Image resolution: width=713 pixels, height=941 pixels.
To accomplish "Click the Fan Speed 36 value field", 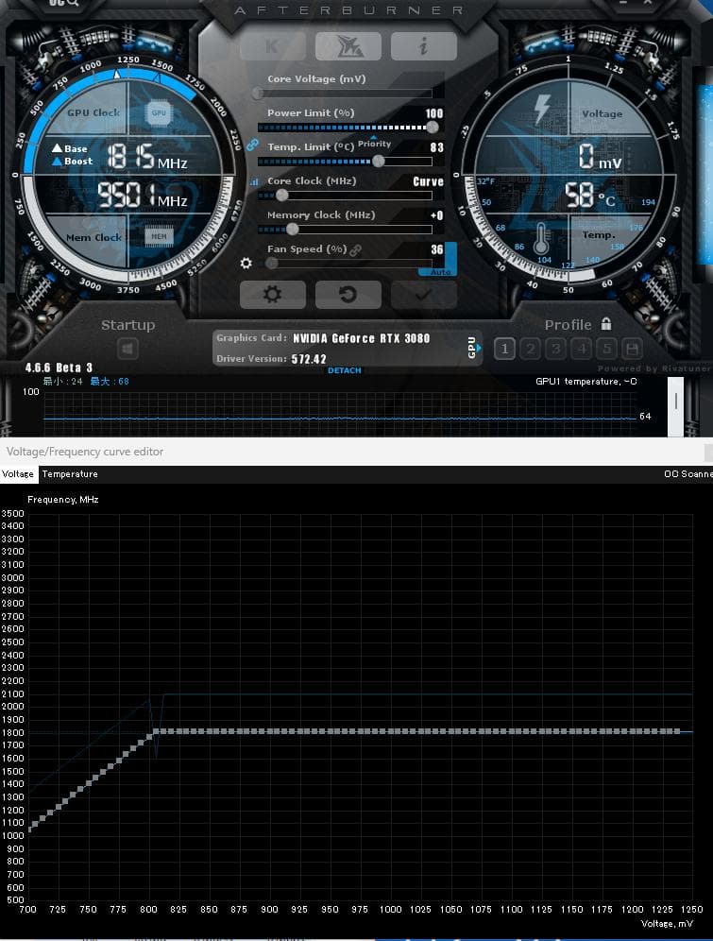I will 436,249.
